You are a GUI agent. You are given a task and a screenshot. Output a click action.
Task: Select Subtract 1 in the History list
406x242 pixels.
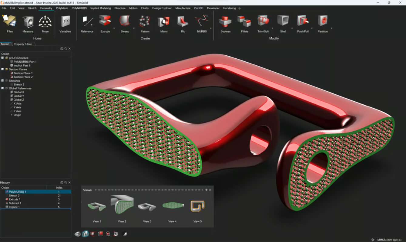point(15,203)
